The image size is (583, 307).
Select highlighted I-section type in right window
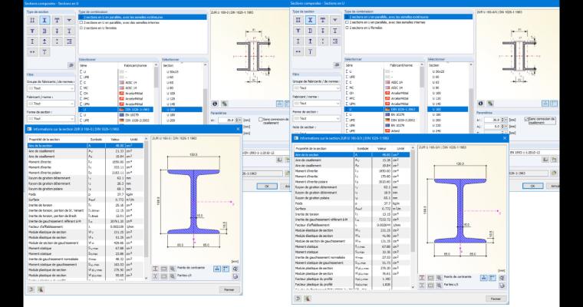pos(310,20)
